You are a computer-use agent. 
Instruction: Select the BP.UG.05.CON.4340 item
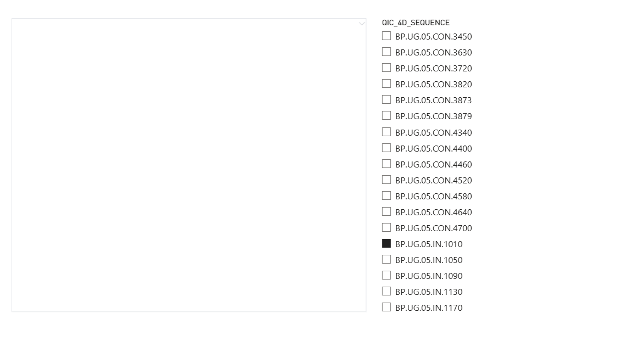(x=386, y=132)
